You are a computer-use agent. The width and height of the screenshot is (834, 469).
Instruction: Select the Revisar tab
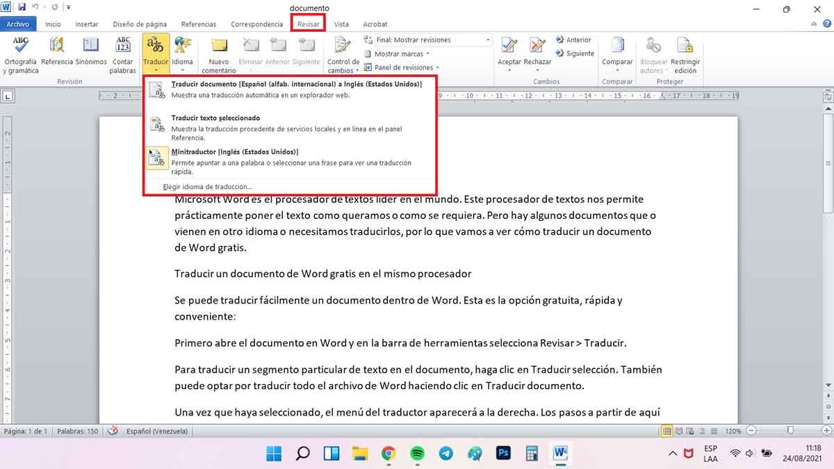pyautogui.click(x=309, y=24)
